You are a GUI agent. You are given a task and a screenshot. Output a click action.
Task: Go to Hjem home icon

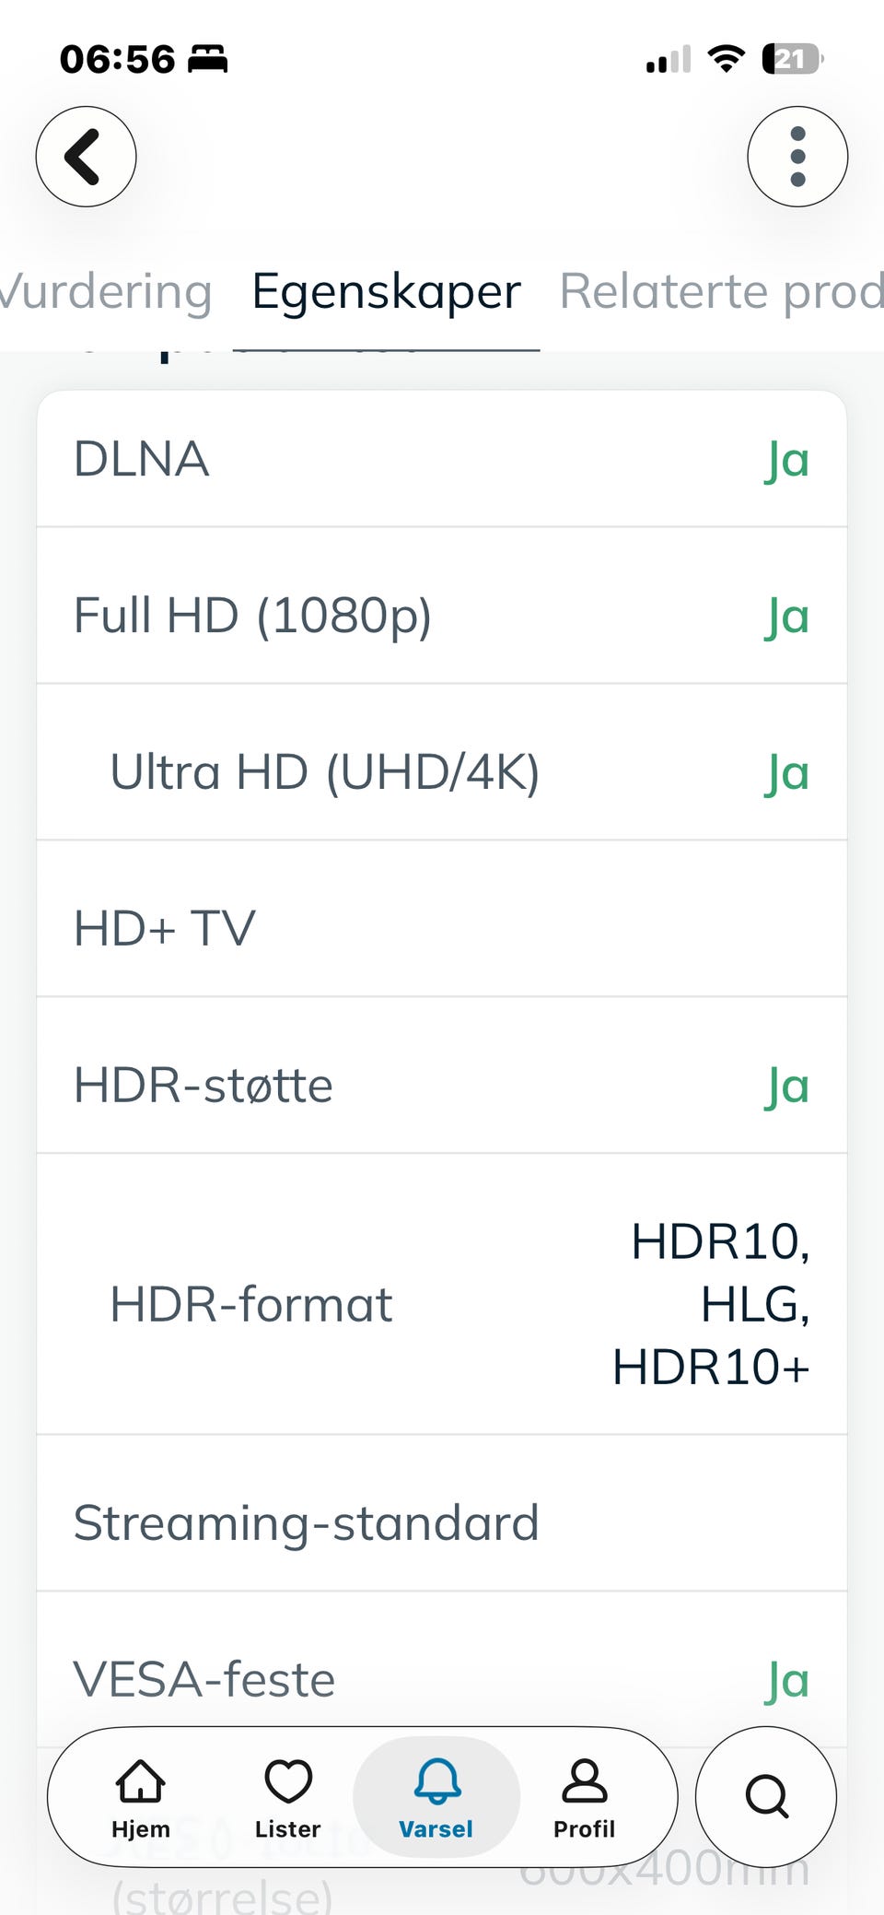[x=140, y=1797]
